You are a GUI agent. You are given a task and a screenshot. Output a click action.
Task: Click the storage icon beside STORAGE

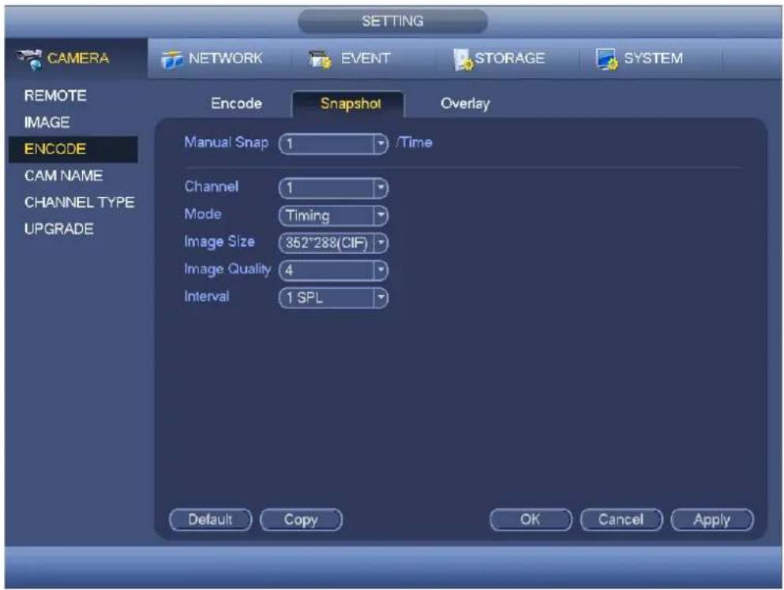(463, 59)
